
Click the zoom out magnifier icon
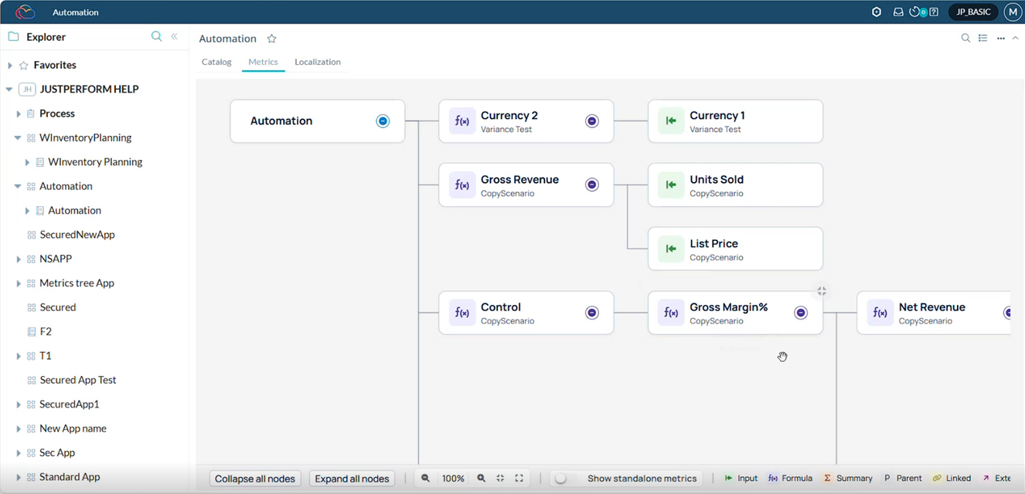[425, 479]
